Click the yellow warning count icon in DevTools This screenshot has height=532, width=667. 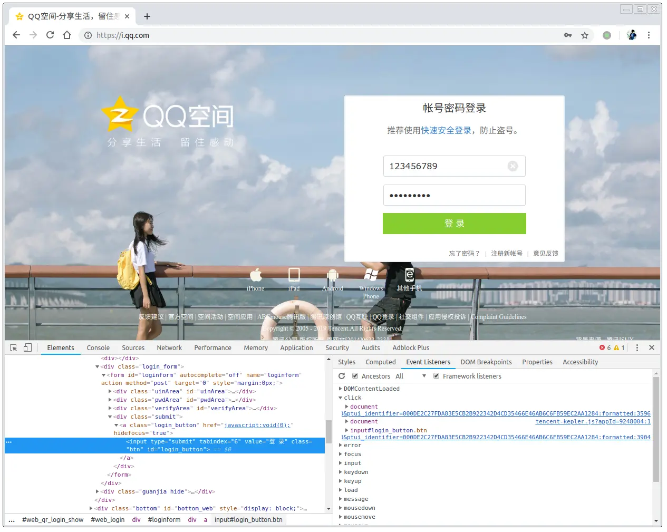[616, 348]
